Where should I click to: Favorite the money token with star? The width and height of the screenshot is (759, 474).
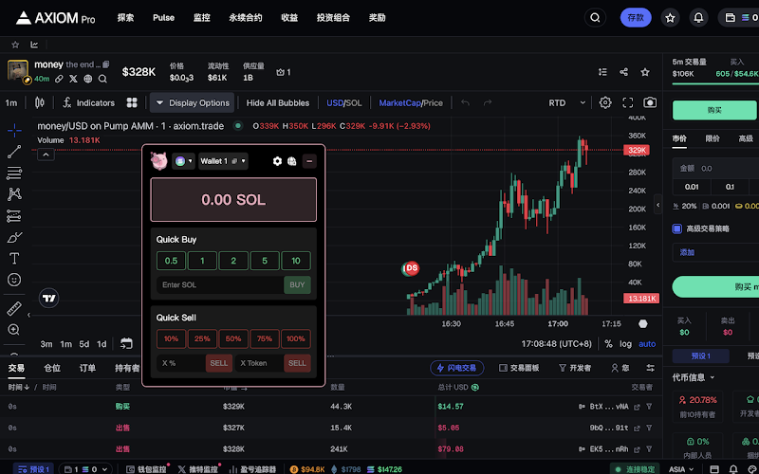point(645,72)
